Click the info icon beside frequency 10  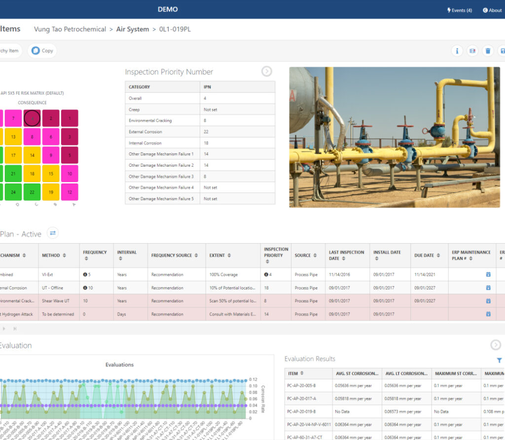(85, 288)
